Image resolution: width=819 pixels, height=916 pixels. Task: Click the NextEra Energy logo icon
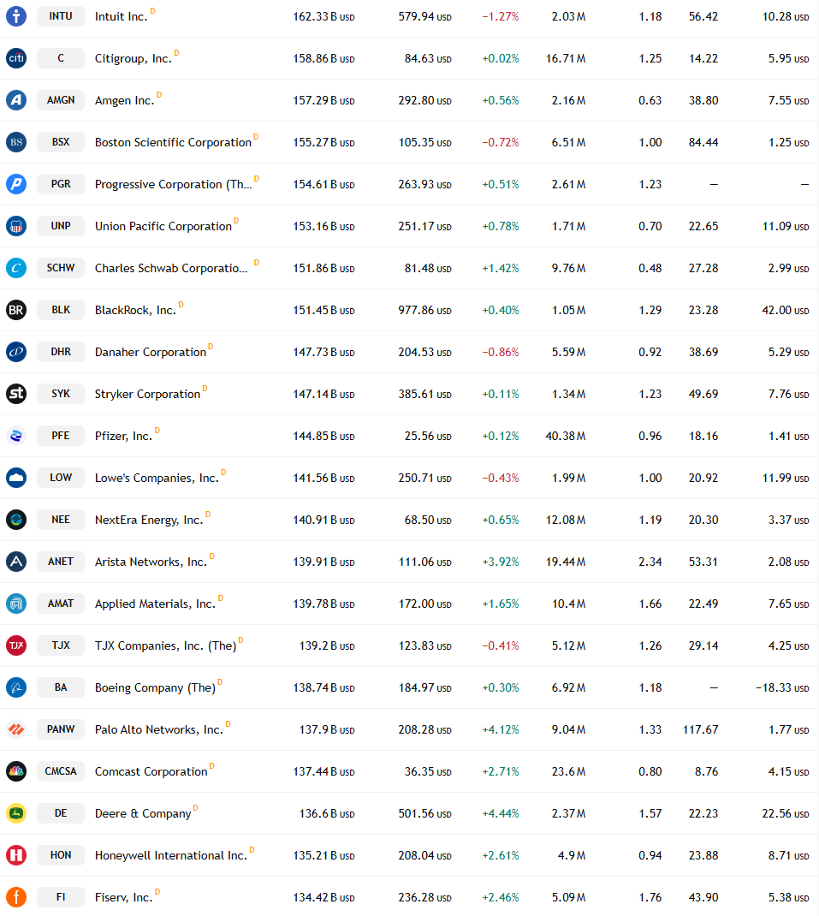[x=16, y=520]
